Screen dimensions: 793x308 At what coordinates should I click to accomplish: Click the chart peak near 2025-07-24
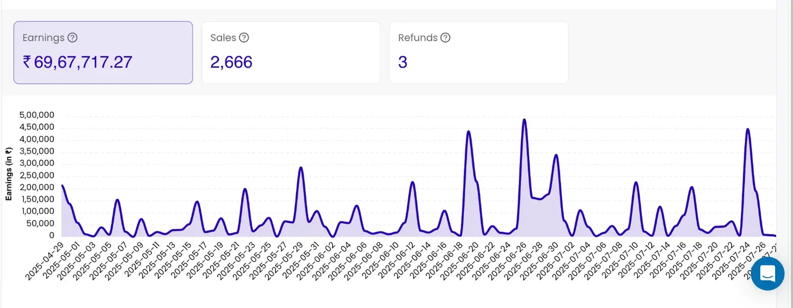point(748,129)
